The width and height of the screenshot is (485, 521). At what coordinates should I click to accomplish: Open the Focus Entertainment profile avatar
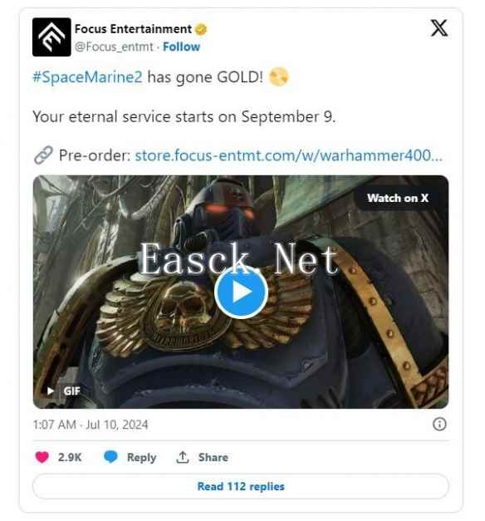tap(51, 37)
